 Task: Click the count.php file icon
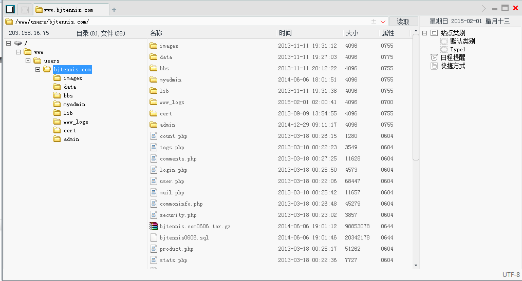pyautogui.click(x=154, y=136)
